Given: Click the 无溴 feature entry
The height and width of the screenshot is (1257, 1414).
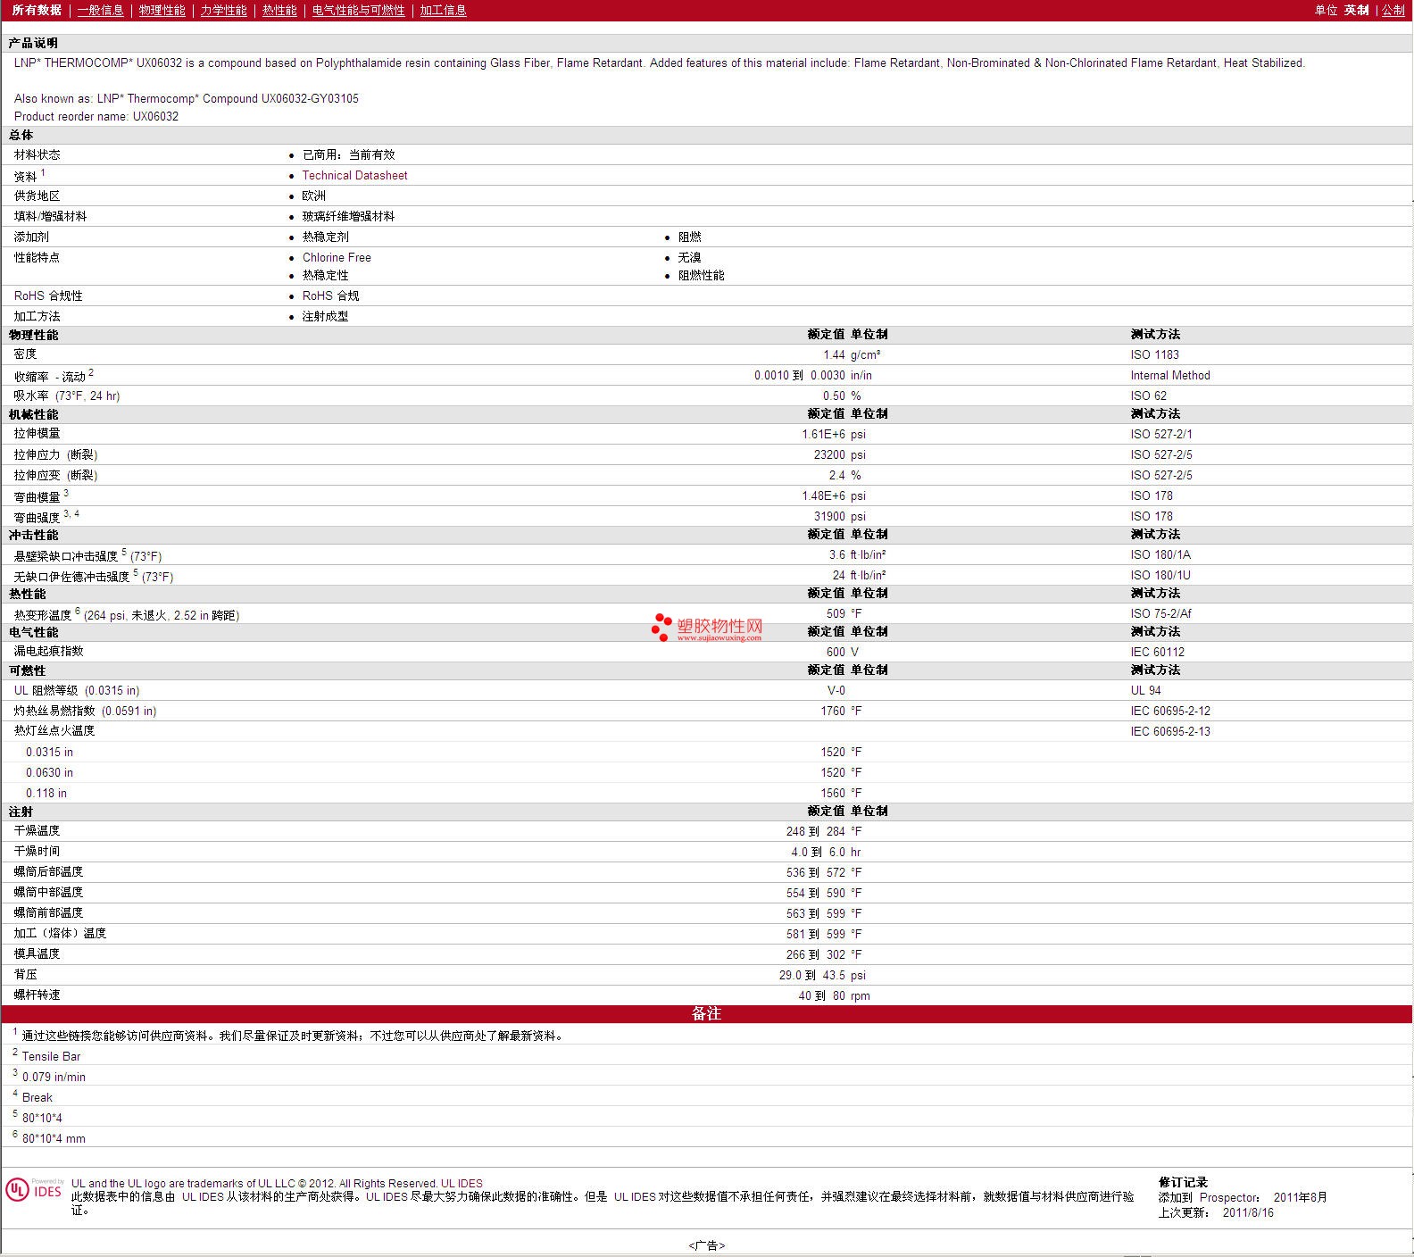Looking at the screenshot, I should (689, 257).
